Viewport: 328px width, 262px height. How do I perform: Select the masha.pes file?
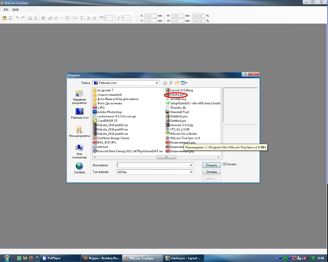point(175,95)
